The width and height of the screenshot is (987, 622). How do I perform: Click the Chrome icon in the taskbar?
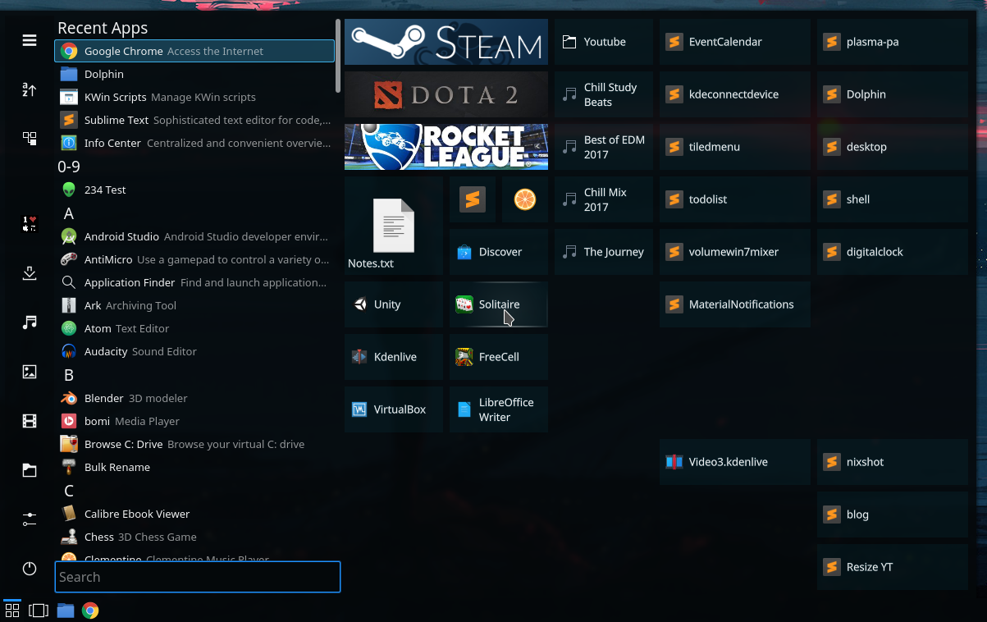(90, 611)
